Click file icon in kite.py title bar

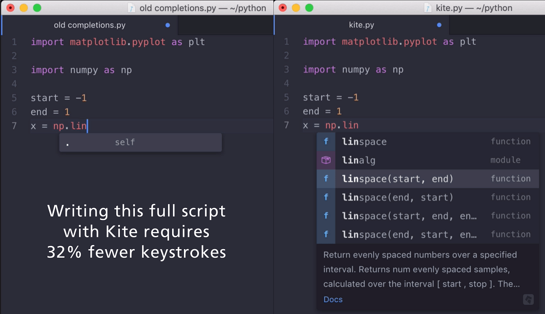click(x=427, y=8)
